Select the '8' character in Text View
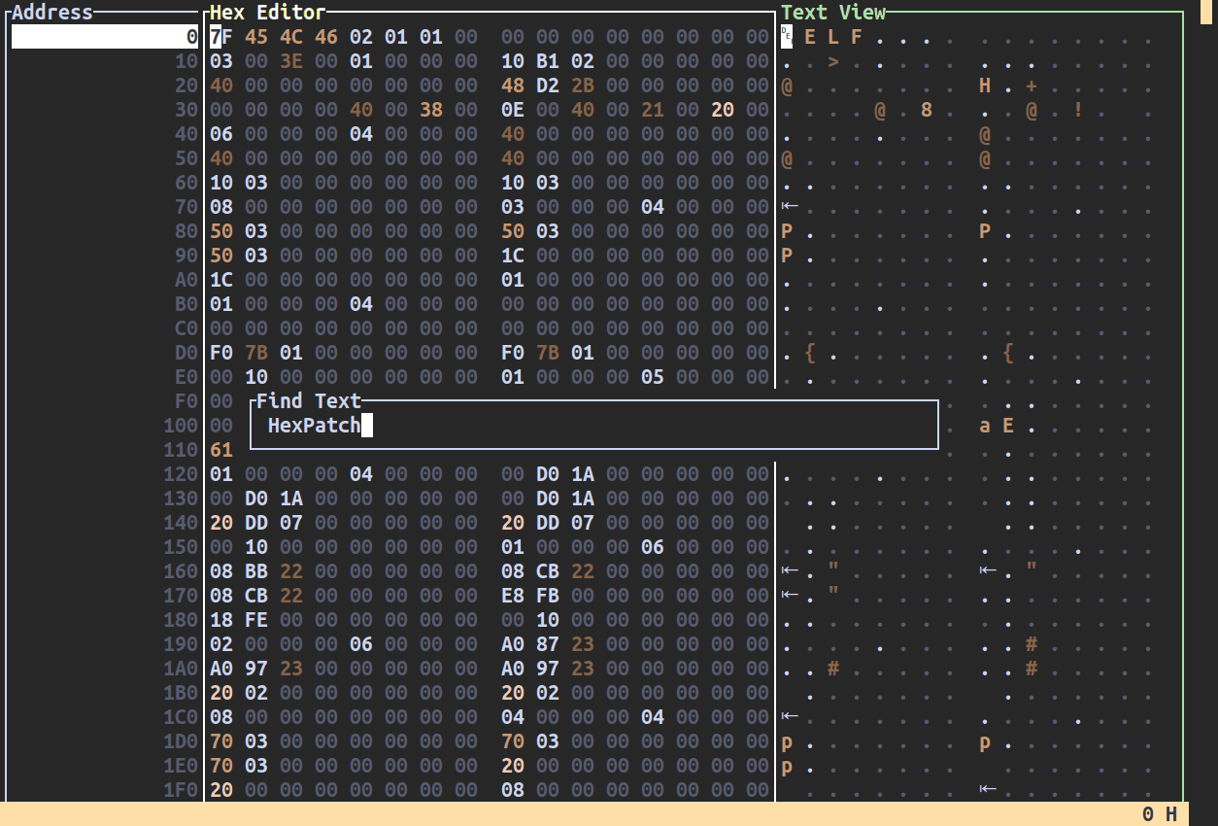The height and width of the screenshot is (826, 1218). click(927, 110)
